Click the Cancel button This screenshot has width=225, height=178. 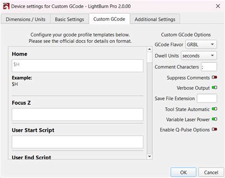click(x=211, y=172)
